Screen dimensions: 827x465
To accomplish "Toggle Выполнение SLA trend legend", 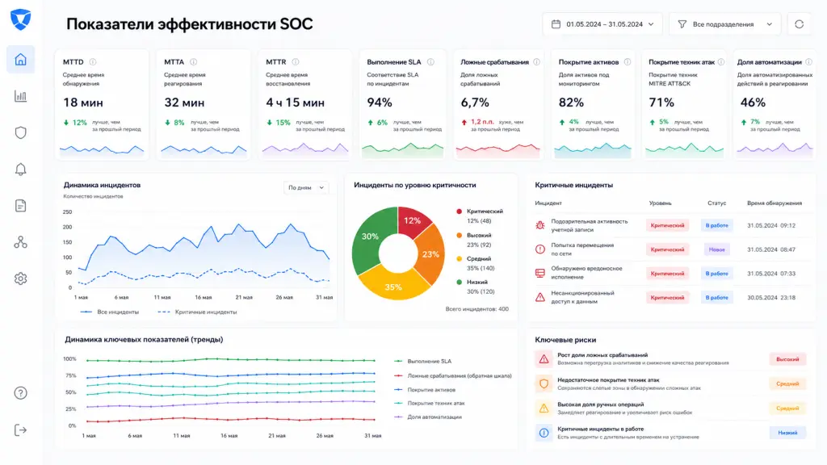I will pos(423,362).
